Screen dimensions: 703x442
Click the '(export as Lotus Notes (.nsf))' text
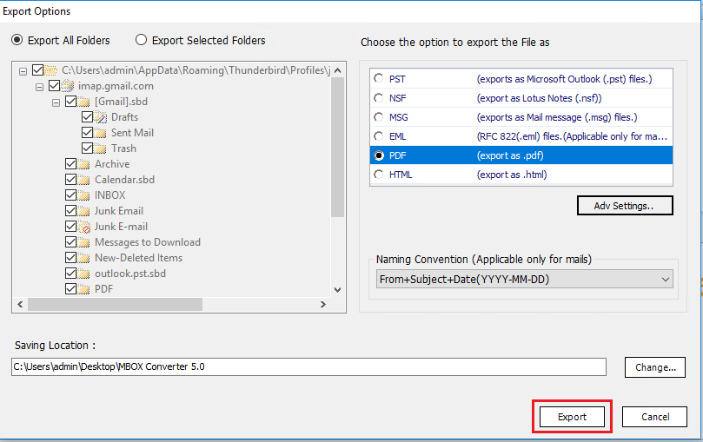540,98
